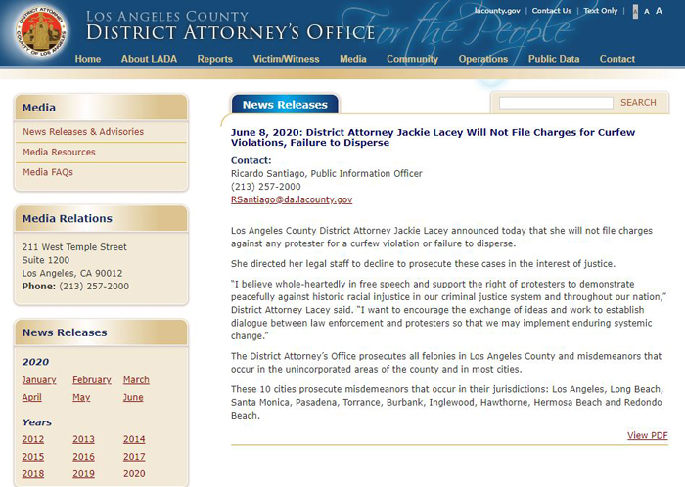Image resolution: width=685 pixels, height=487 pixels.
Task: Click the '211 West Temple Street' address line
Action: 74,247
